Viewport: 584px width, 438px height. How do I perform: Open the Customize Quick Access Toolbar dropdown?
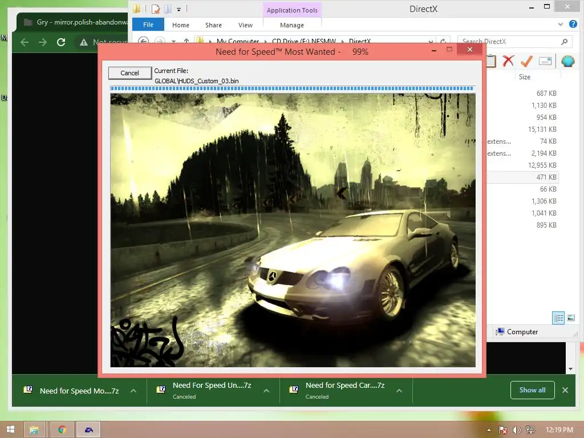tap(179, 9)
